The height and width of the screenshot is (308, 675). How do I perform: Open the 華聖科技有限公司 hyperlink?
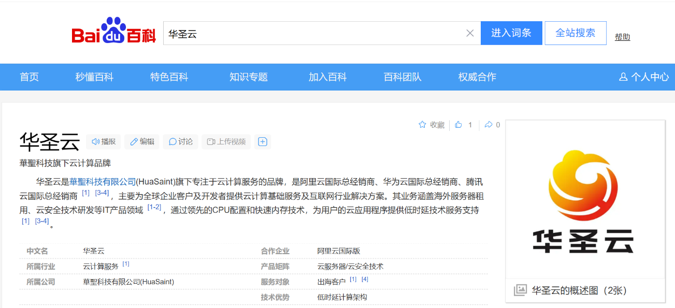[x=103, y=182]
